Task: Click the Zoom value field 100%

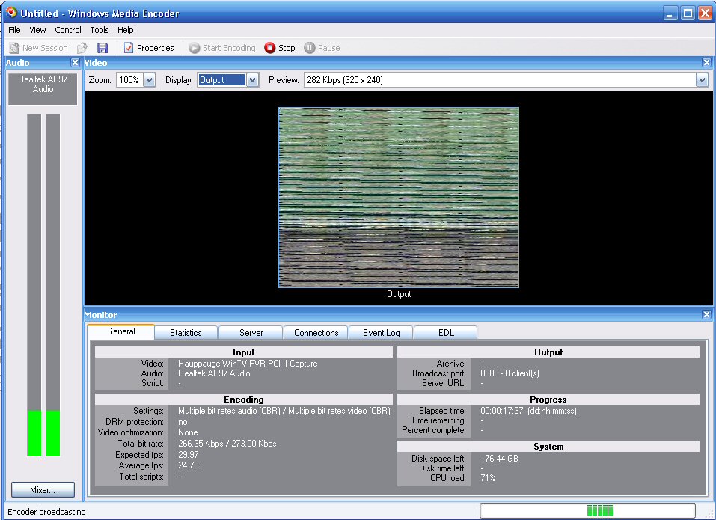Action: tap(129, 80)
